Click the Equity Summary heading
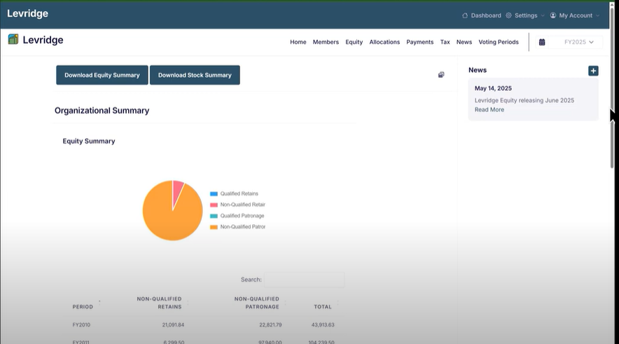The width and height of the screenshot is (619, 344). click(89, 141)
